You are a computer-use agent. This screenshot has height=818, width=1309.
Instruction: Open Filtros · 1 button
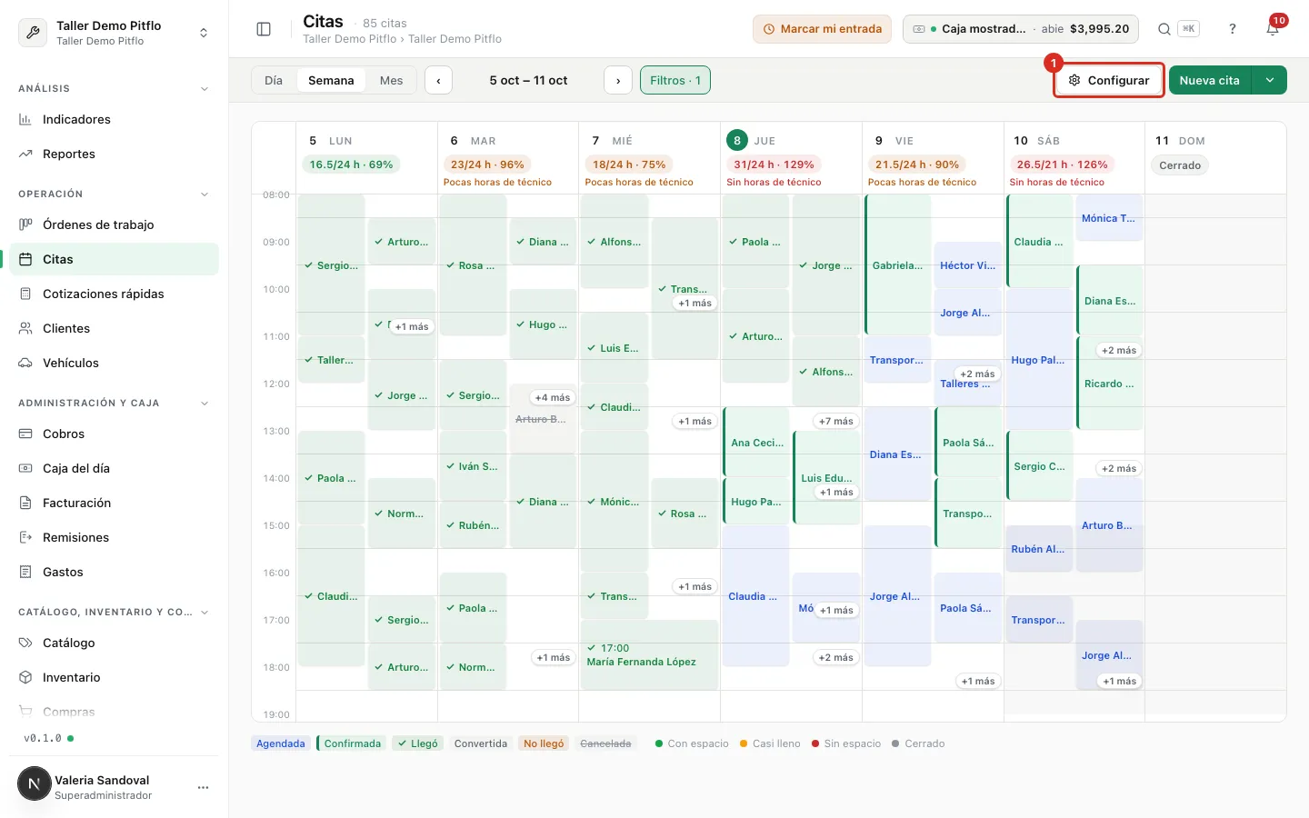pos(675,80)
